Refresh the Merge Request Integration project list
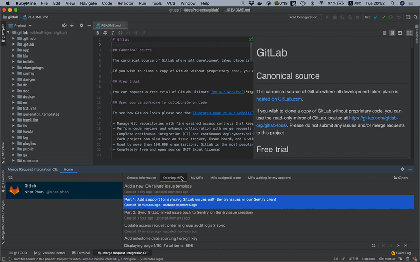The height and width of the screenshot is (262, 420). click(x=10, y=177)
